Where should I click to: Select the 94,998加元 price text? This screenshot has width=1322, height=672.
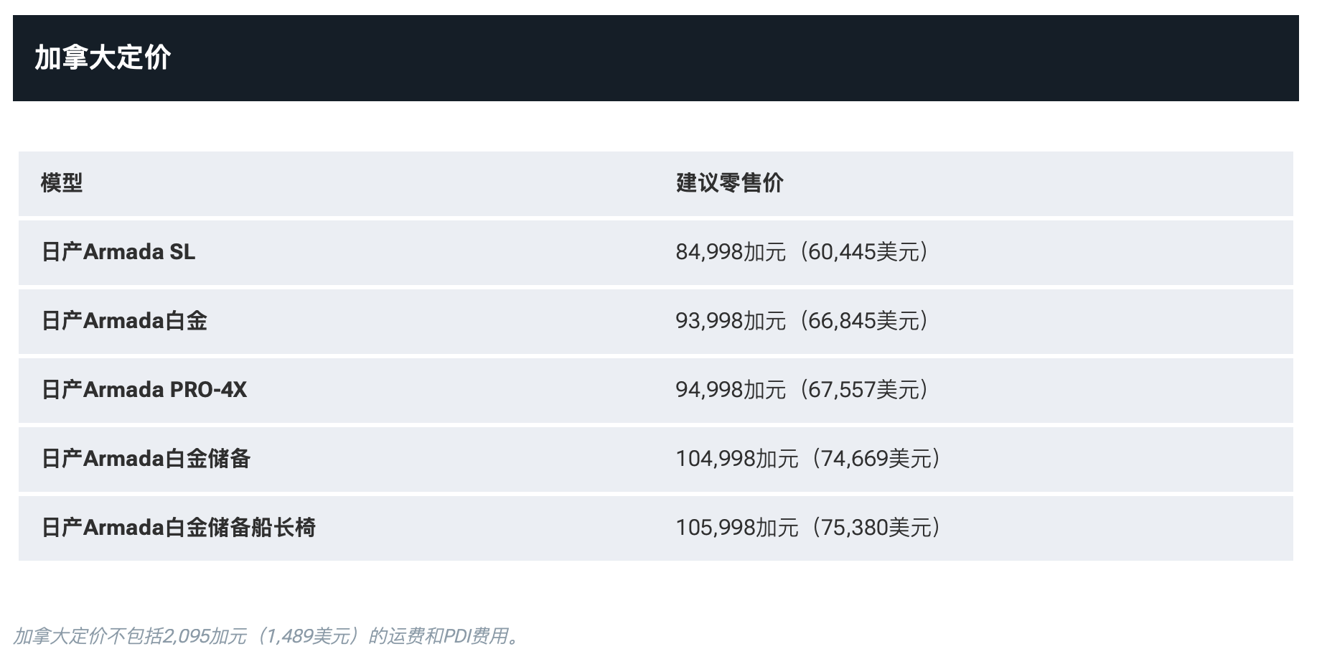click(x=730, y=390)
